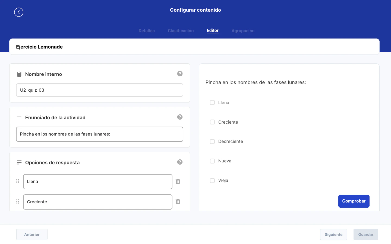Select the Decreciente option in the preview
The height and width of the screenshot is (244, 391).
click(x=212, y=141)
